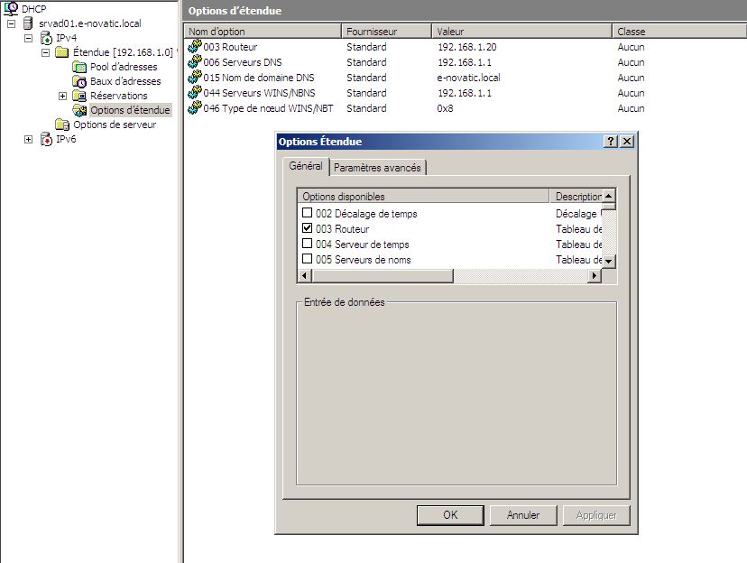Screen dimensions: 747x563
Task: Select the Options de serveur tree item
Action: 115,125
